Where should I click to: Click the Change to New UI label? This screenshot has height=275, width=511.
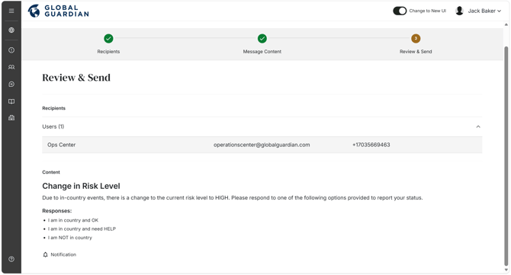[x=428, y=11]
